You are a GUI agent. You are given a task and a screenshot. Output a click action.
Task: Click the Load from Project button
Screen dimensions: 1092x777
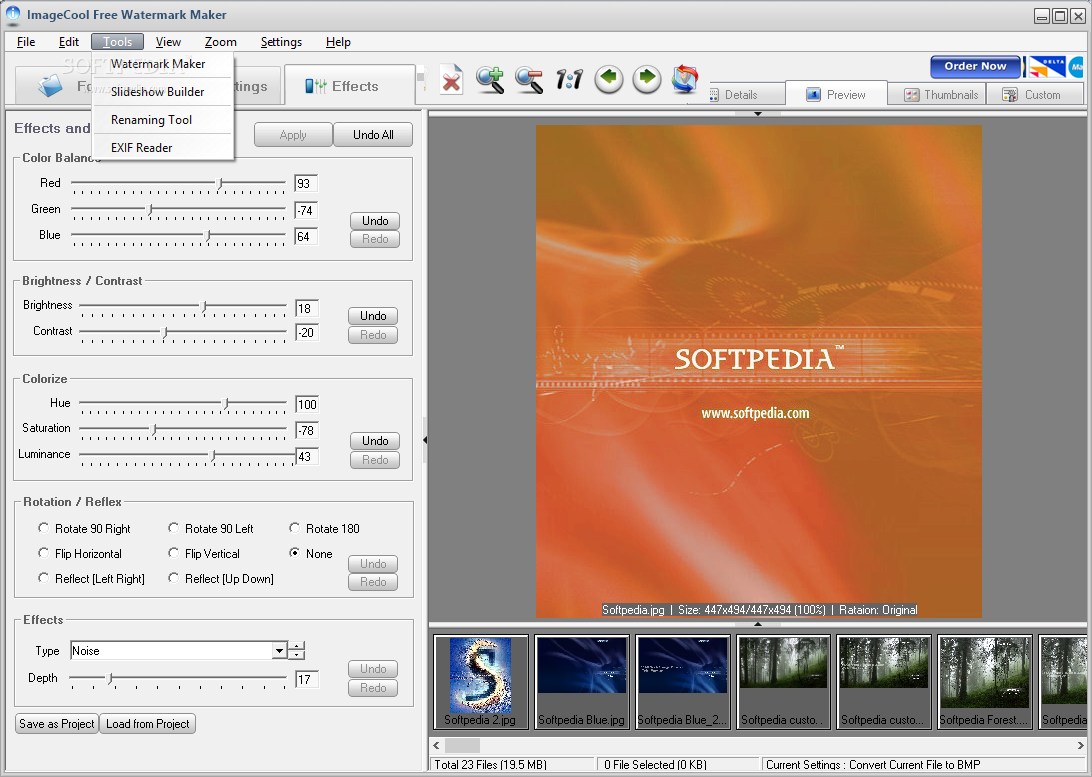(x=147, y=724)
